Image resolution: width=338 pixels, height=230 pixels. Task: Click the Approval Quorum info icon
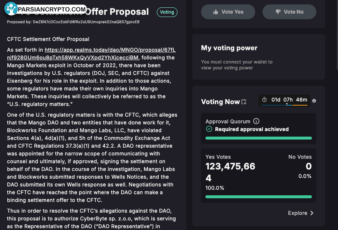(x=256, y=121)
